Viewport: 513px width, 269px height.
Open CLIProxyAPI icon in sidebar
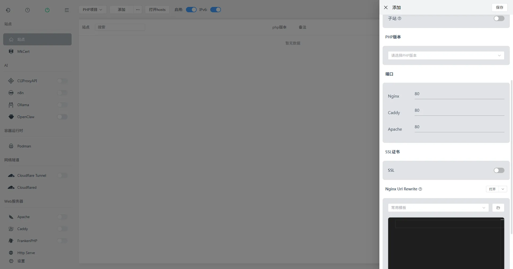coord(11,81)
